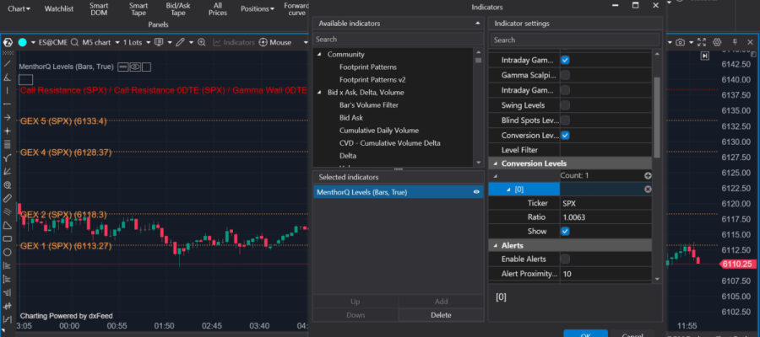This screenshot has height=337, width=760.
Task: Toggle visibility eye of MenthorQ Levels indicator
Action: point(477,192)
